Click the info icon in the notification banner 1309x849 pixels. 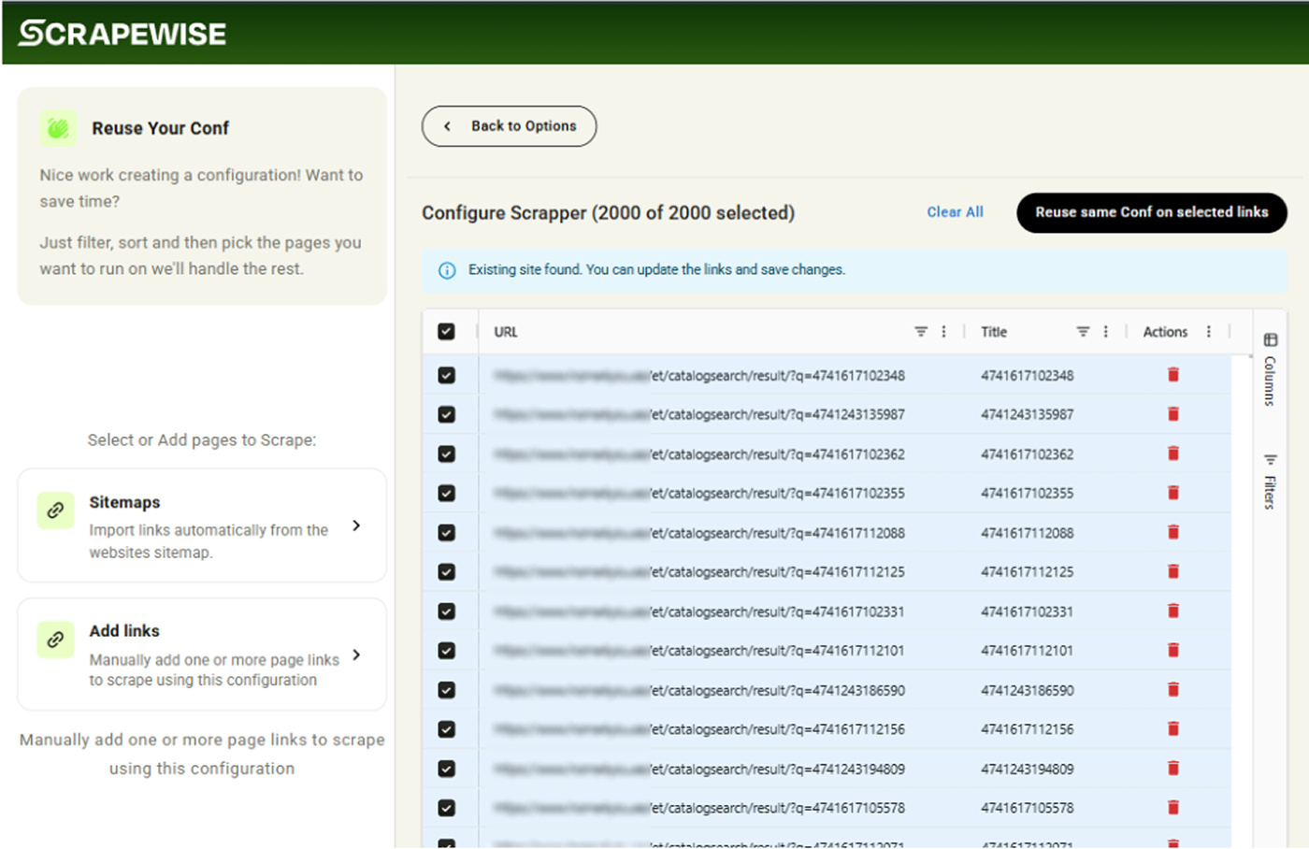pos(447,270)
